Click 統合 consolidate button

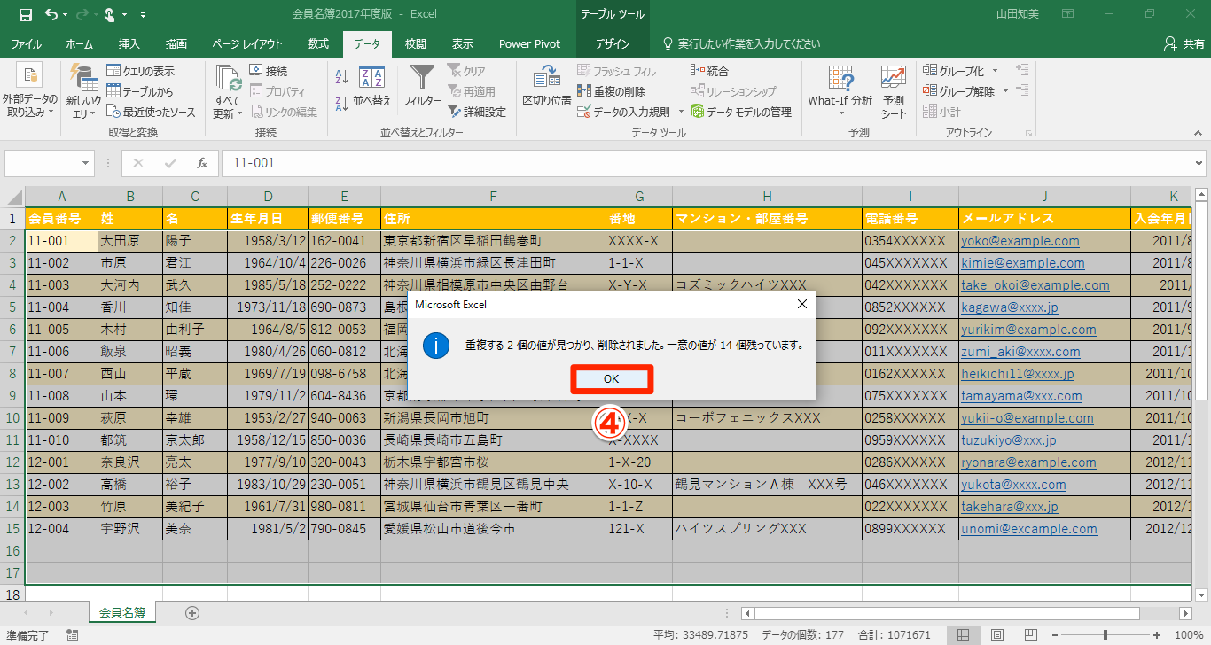click(709, 71)
